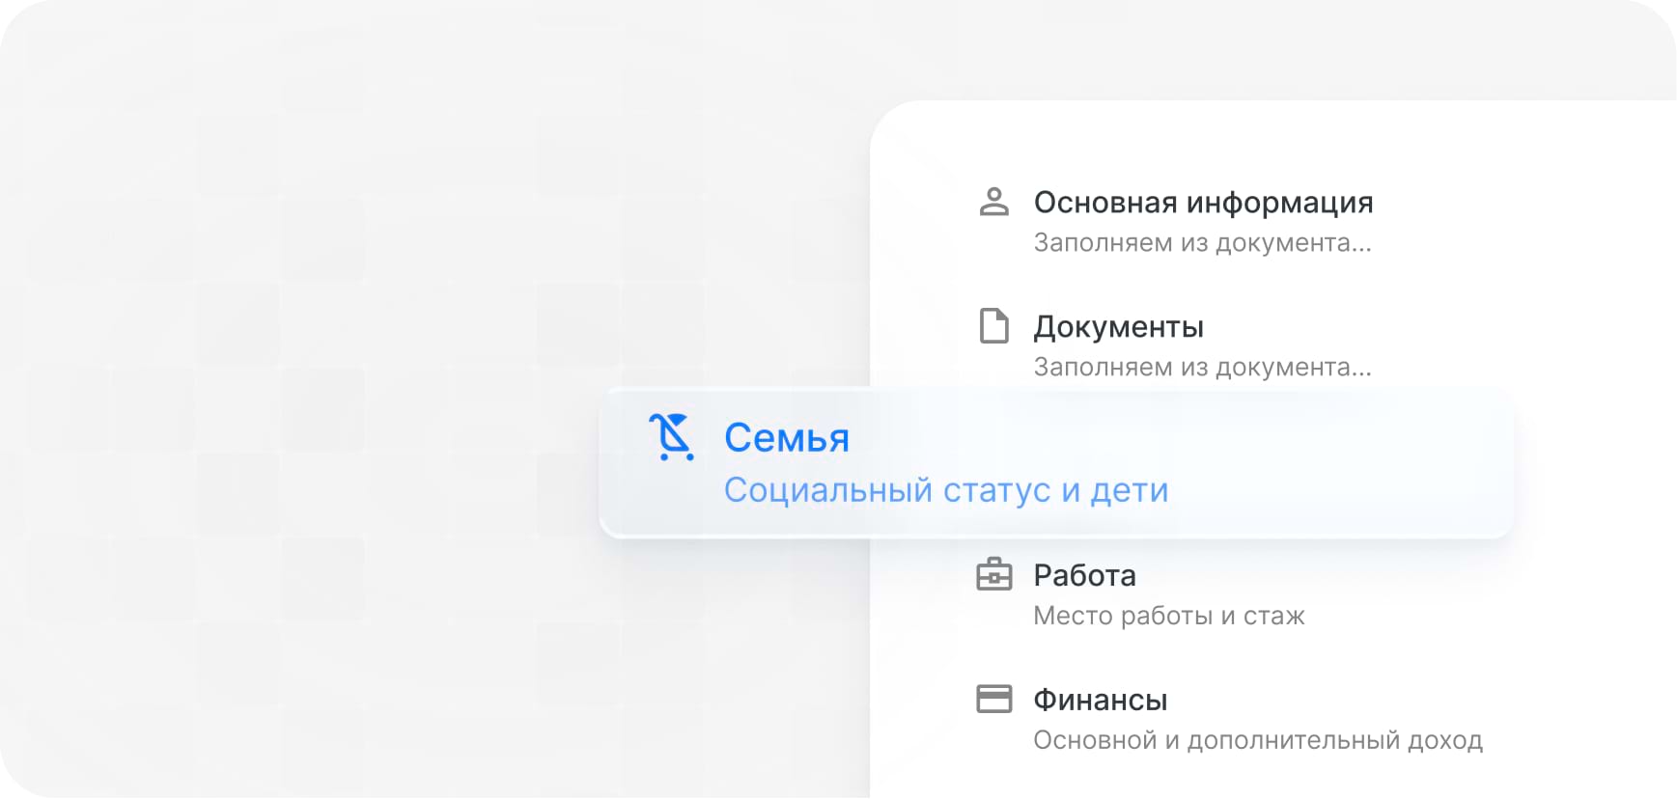Click the blue stroller icon beside Семья
Image resolution: width=1677 pixels, height=799 pixels.
pyautogui.click(x=672, y=437)
